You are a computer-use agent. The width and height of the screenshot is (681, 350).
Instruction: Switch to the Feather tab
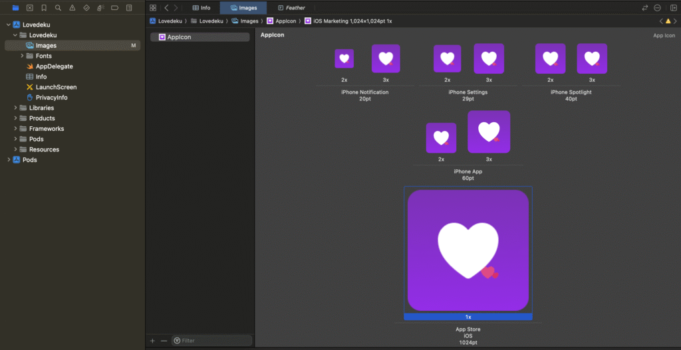(295, 8)
